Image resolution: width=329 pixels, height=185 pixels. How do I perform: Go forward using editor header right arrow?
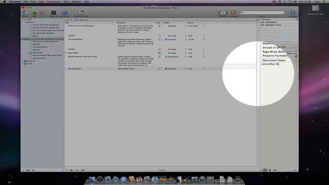point(71,20)
